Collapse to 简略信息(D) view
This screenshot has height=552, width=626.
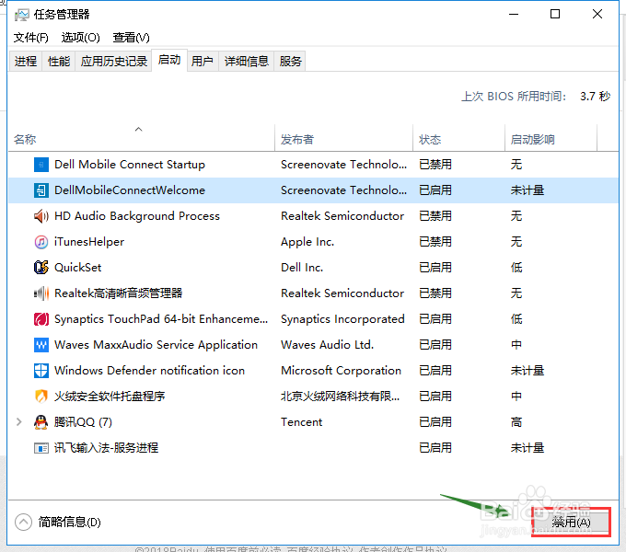coord(58,522)
